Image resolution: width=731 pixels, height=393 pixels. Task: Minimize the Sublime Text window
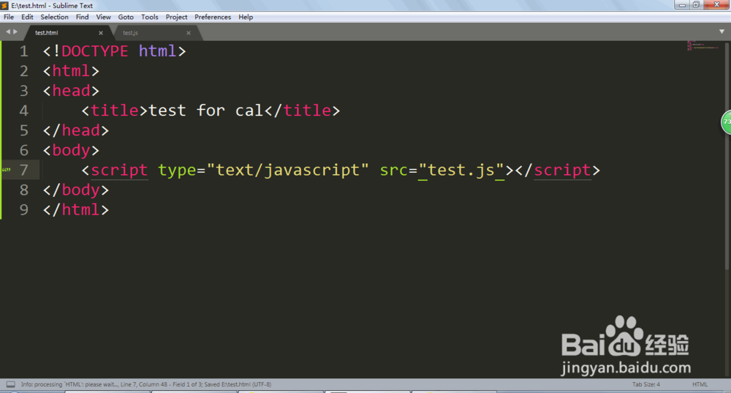(x=681, y=4)
